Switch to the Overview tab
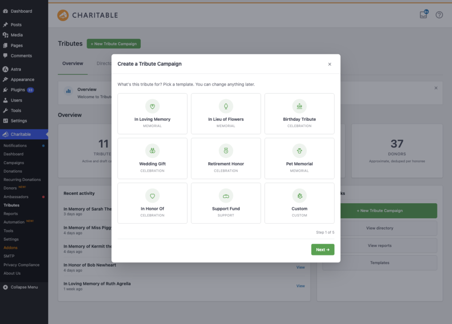This screenshot has height=324, width=452. click(x=73, y=63)
